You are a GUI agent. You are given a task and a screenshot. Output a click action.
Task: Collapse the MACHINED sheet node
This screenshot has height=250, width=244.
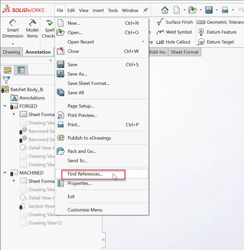[5, 173]
